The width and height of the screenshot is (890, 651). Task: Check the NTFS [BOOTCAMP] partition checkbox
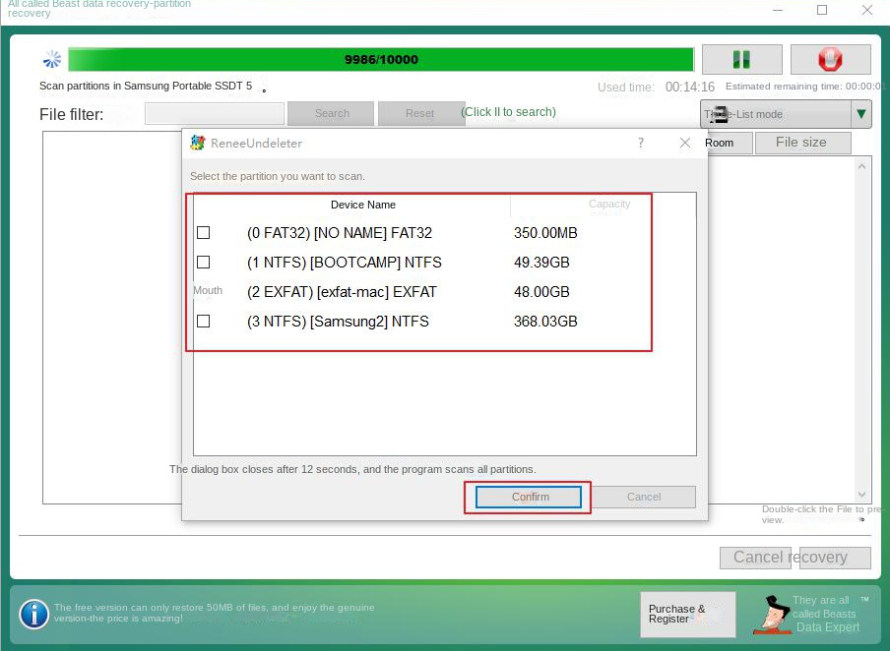tap(203, 262)
